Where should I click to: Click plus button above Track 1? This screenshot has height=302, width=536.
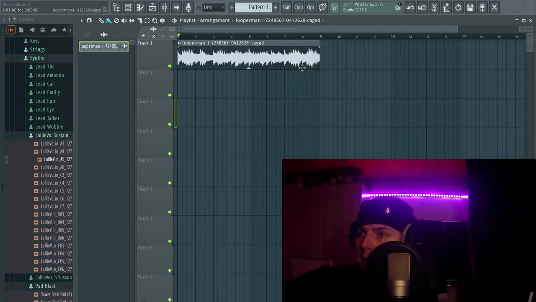(x=143, y=36)
